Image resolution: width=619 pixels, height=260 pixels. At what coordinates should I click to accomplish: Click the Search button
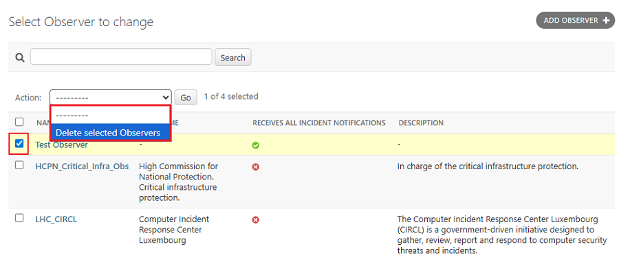click(x=233, y=58)
